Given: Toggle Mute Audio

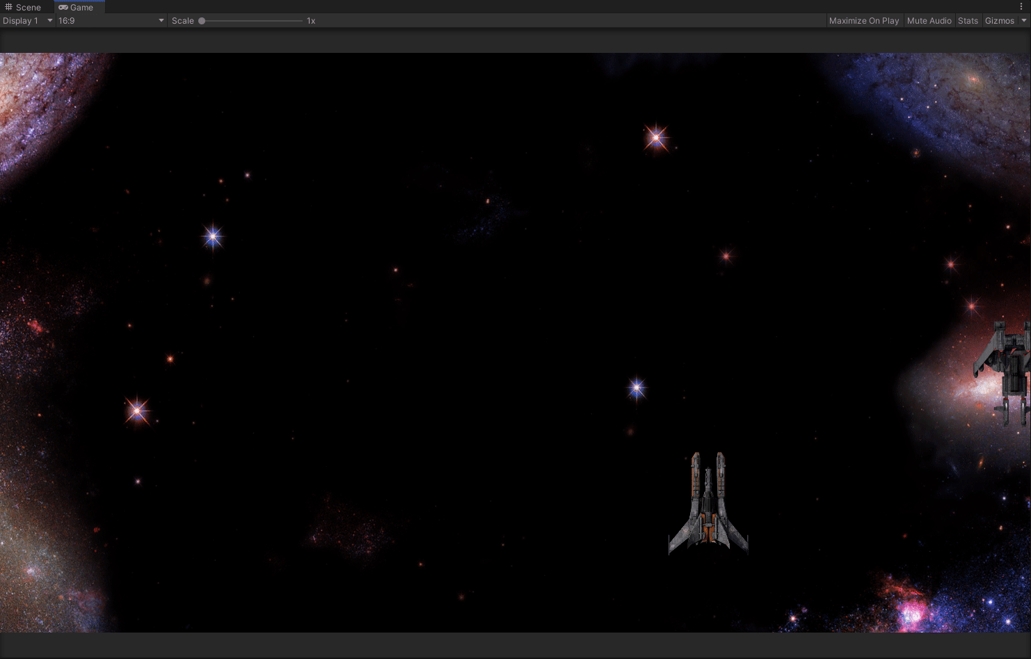Looking at the screenshot, I should coord(929,21).
